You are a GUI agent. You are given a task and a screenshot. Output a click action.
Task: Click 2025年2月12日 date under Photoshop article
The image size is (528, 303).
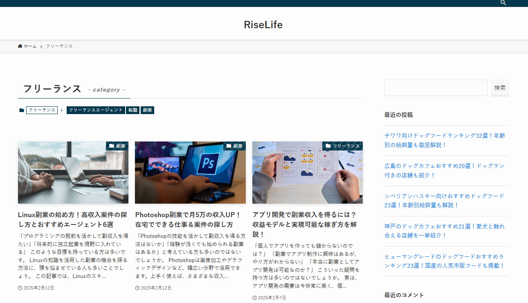pyautogui.click(x=156, y=288)
